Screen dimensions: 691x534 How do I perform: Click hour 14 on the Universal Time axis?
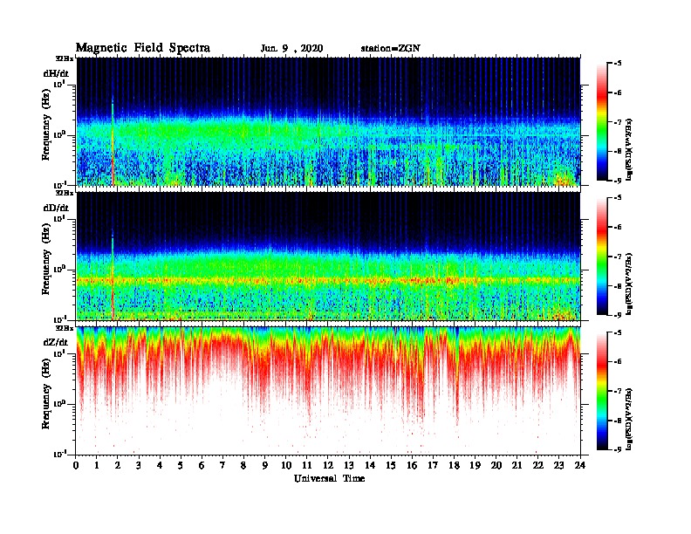click(370, 465)
